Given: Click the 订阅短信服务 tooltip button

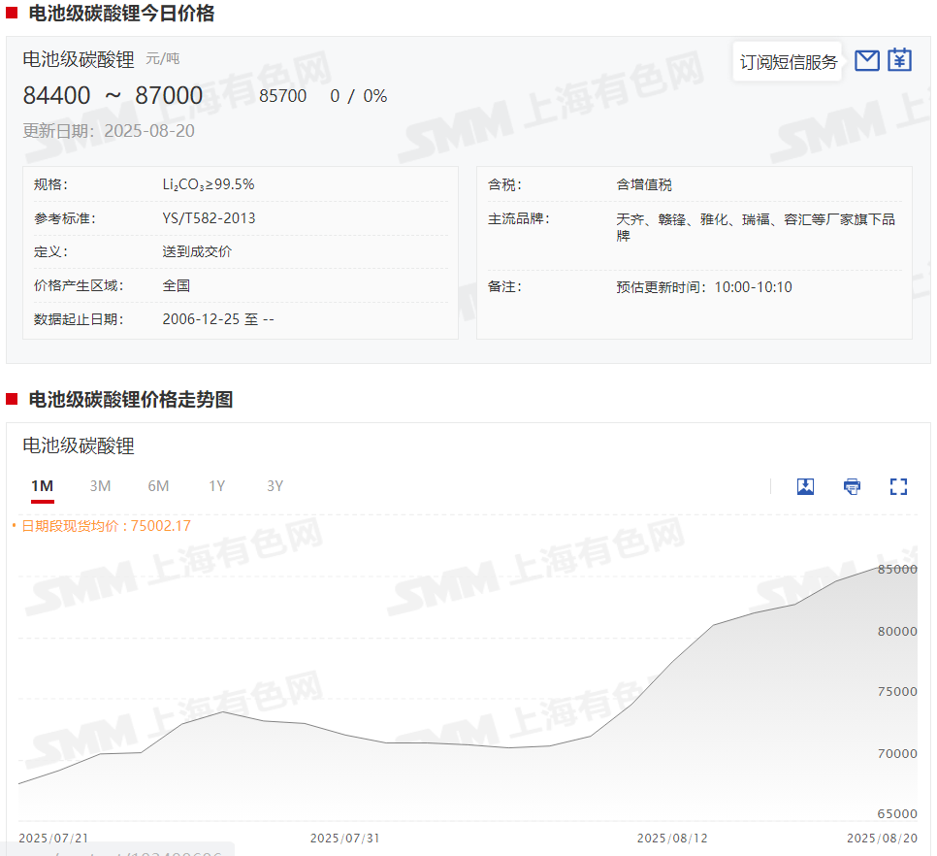Looking at the screenshot, I should 788,62.
